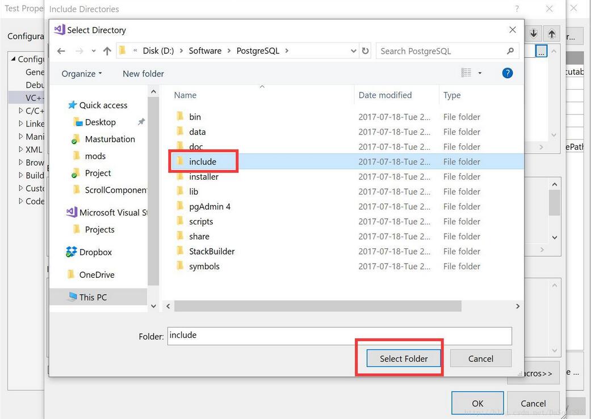Select the symbols folder

click(204, 266)
